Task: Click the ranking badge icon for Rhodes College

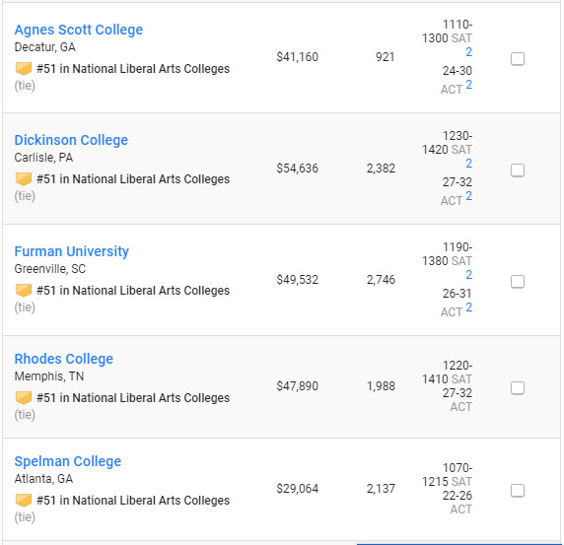Action: (24, 397)
